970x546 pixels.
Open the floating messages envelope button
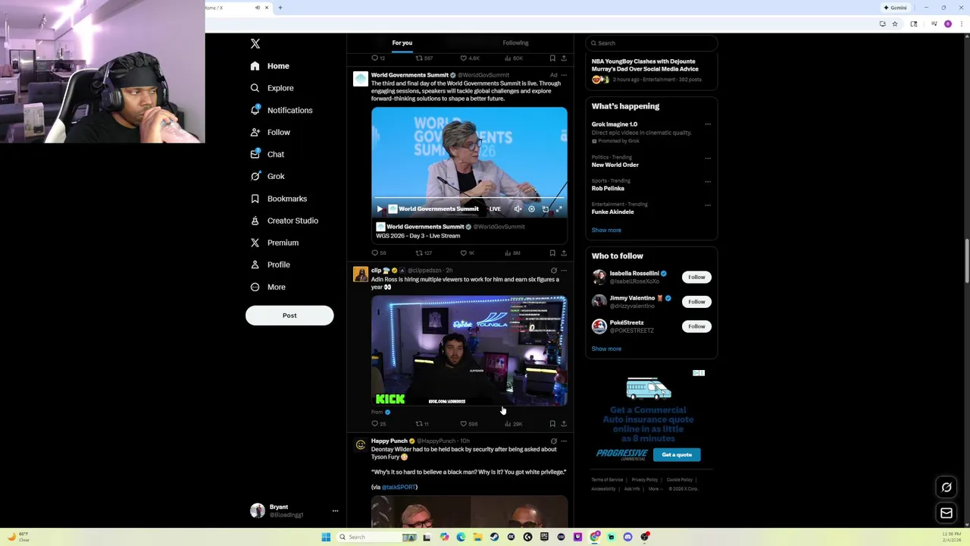[947, 513]
